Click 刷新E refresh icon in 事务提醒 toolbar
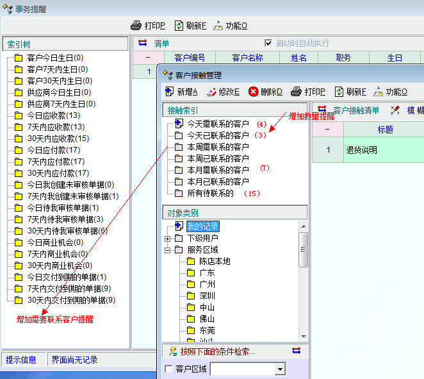424x379 pixels. click(x=179, y=26)
